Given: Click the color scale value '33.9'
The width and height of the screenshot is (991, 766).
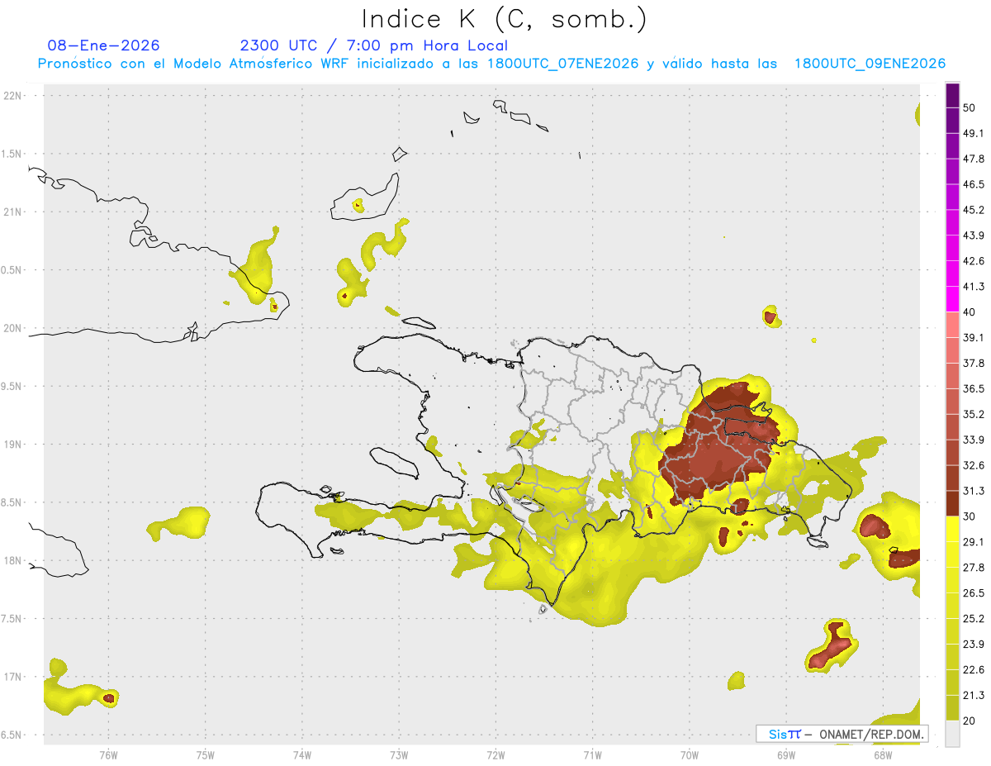Looking at the screenshot, I should [x=973, y=440].
